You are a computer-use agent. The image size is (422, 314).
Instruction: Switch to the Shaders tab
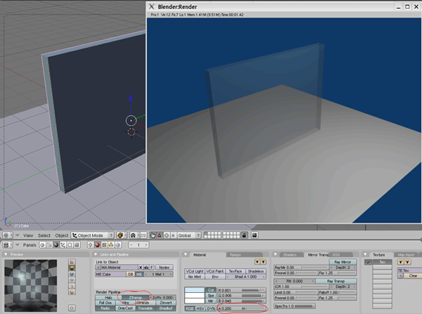pyautogui.click(x=290, y=254)
